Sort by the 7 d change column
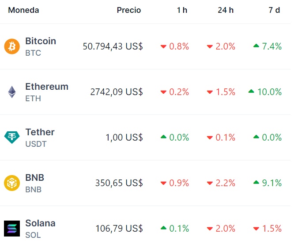Image resolution: width=294 pixels, height=248 pixels. click(x=274, y=10)
